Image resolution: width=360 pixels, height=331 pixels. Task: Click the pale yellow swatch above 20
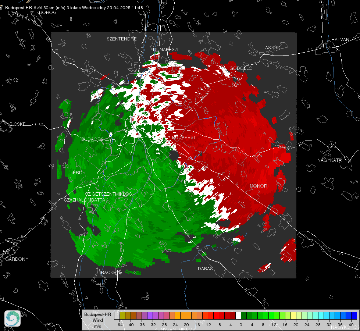293,316
